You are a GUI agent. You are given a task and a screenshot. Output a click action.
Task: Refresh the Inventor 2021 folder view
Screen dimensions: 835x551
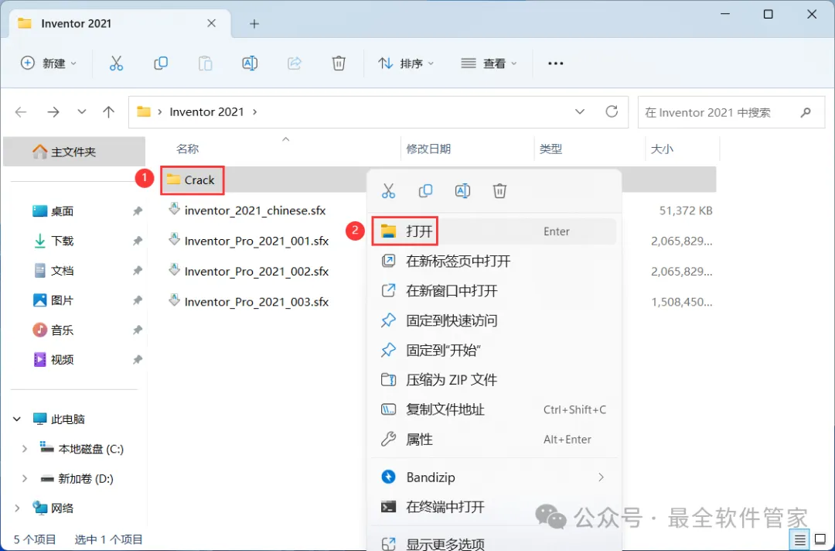pos(612,111)
